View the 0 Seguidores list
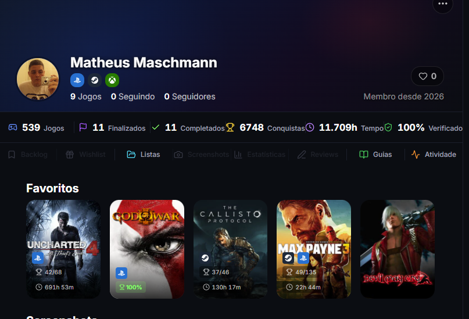 tap(189, 96)
